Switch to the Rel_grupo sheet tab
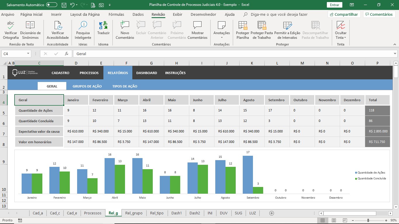 tap(134, 213)
